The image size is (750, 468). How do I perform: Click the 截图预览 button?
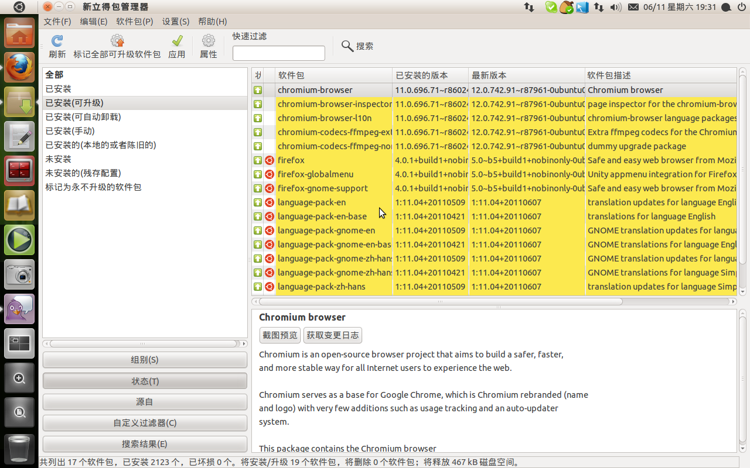[x=280, y=335]
